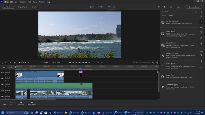205x115 pixels.
Task: Open the File menu
Action: tap(6, 2)
